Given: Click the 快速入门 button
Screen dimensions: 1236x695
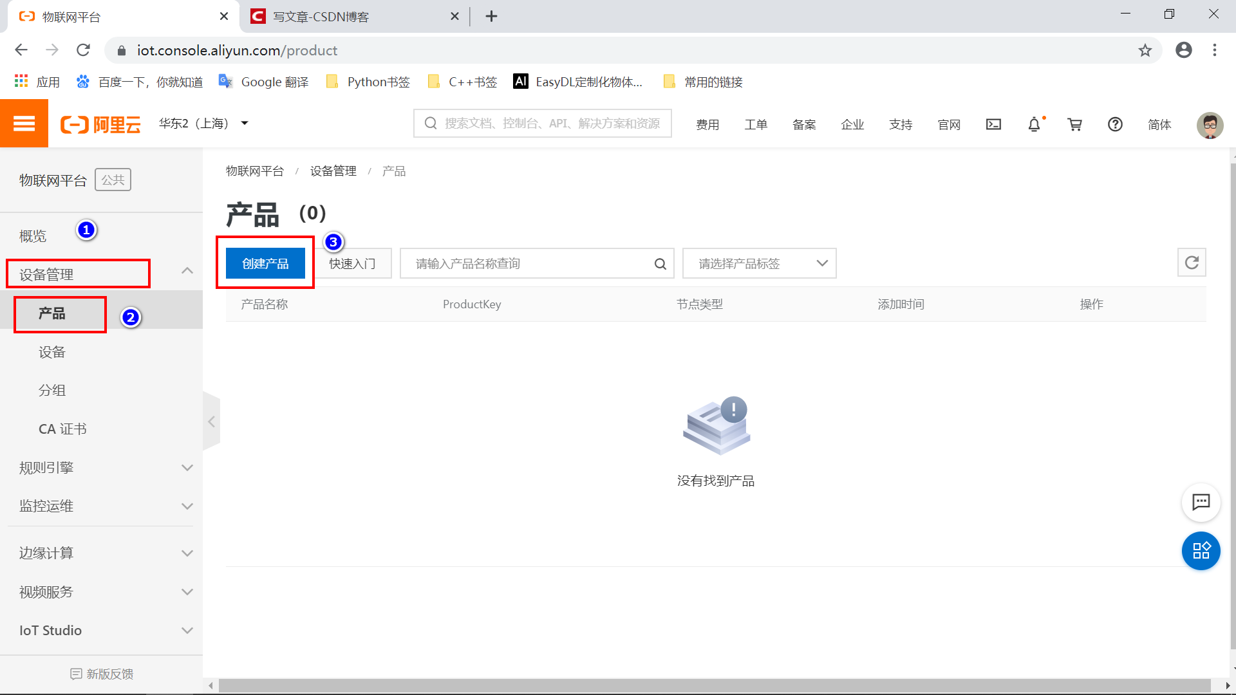Looking at the screenshot, I should (352, 263).
